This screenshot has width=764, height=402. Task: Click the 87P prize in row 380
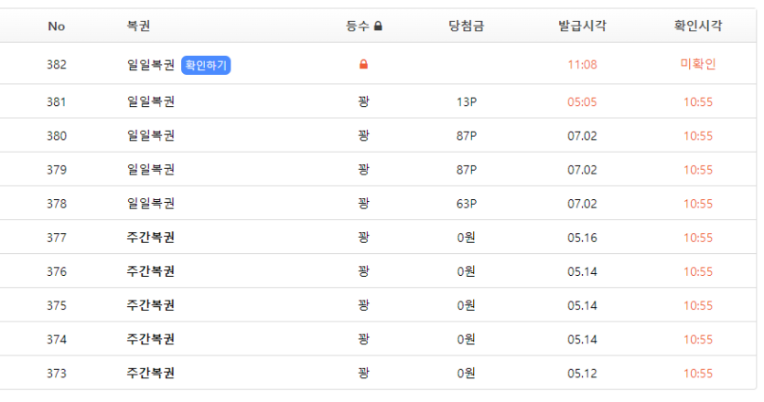tap(467, 136)
